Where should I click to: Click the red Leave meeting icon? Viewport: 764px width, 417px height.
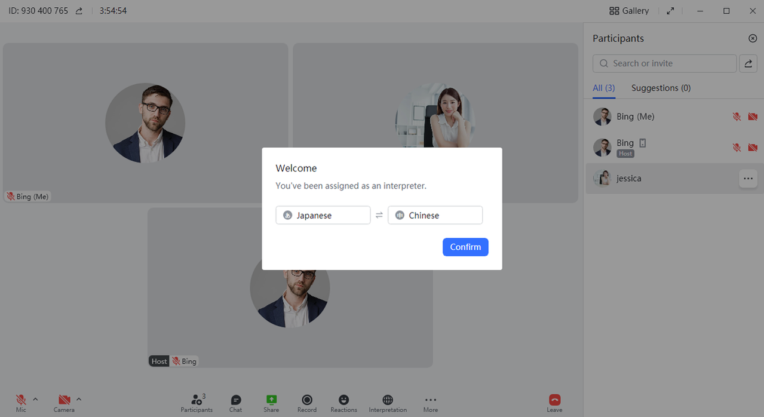[x=554, y=400]
